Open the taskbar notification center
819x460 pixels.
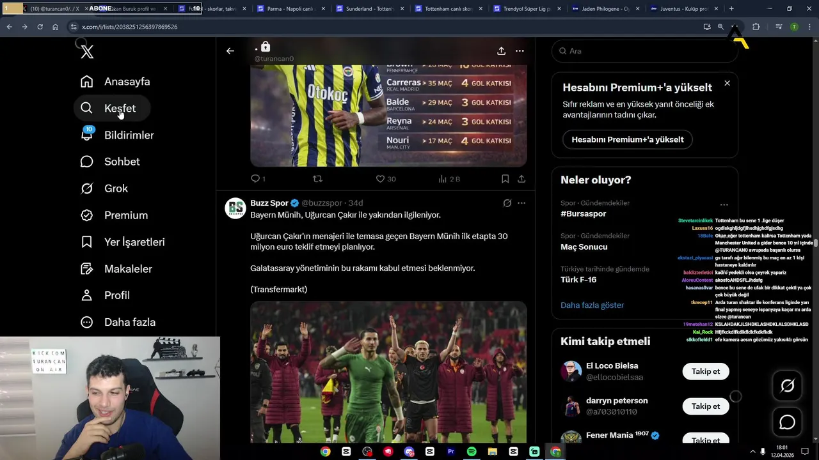806,452
